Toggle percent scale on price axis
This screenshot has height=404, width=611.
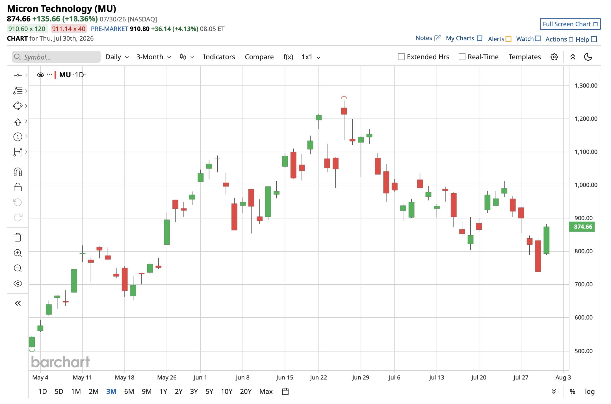(x=572, y=392)
